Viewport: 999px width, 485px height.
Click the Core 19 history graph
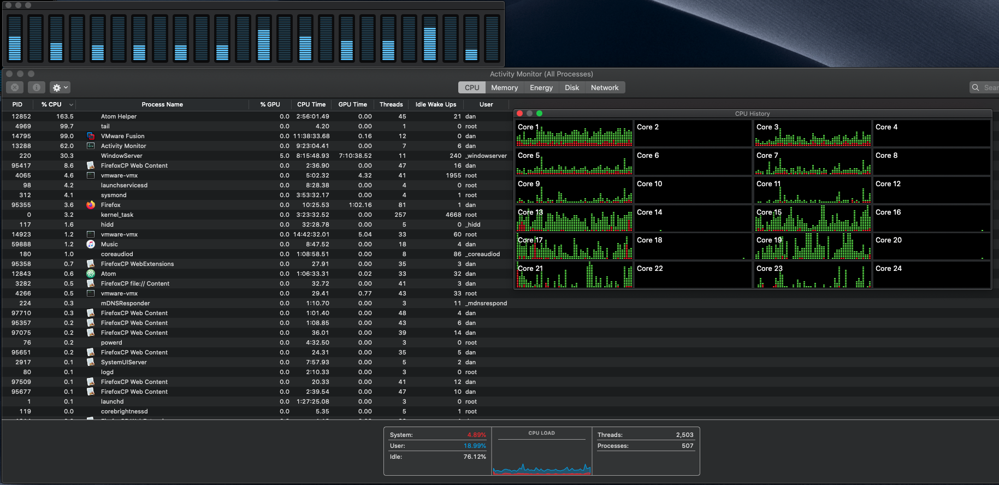click(x=813, y=246)
